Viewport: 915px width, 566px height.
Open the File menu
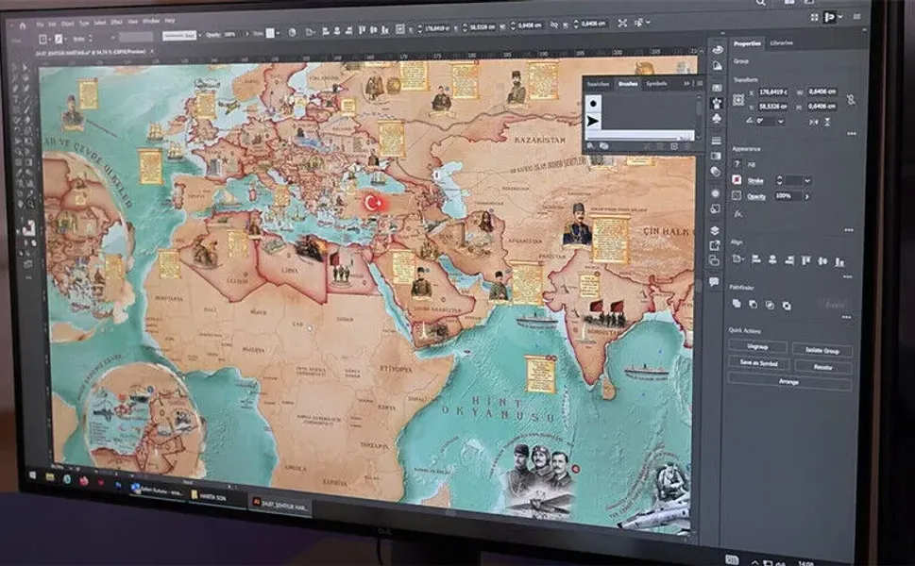tap(40, 25)
